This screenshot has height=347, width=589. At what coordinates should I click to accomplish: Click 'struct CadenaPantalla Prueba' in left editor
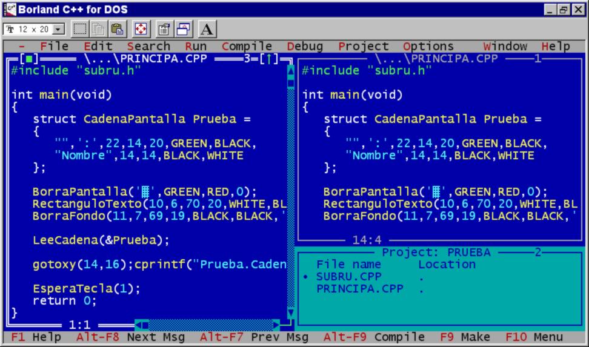[x=135, y=119]
